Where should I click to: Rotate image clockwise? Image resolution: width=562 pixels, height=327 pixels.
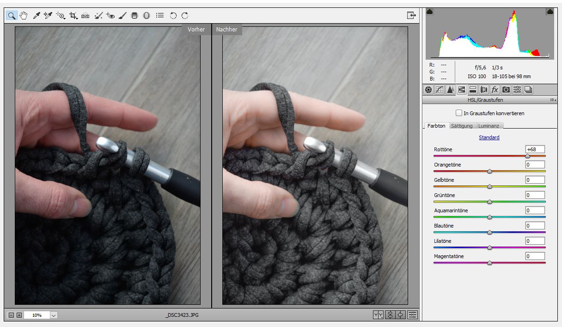pyautogui.click(x=185, y=15)
